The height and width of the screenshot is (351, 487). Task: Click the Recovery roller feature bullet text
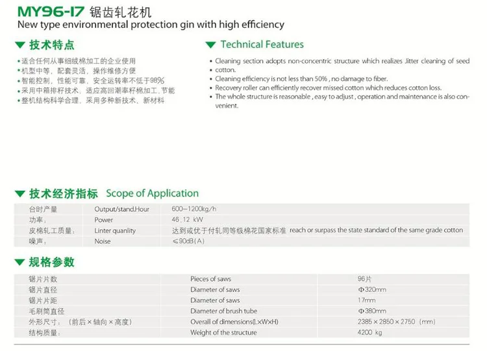coord(328,88)
